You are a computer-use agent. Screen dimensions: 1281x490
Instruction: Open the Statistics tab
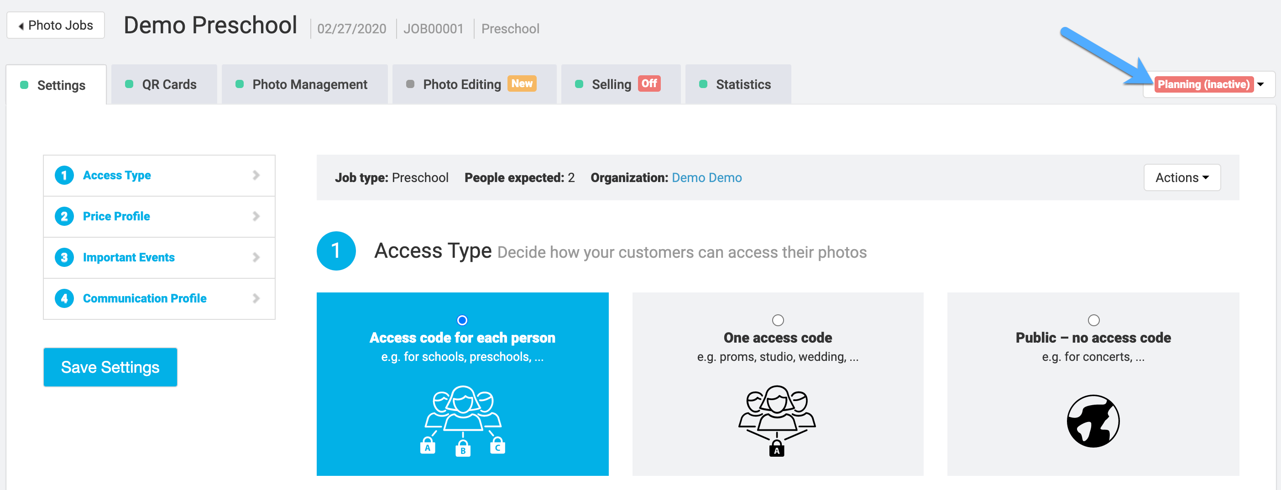(737, 84)
